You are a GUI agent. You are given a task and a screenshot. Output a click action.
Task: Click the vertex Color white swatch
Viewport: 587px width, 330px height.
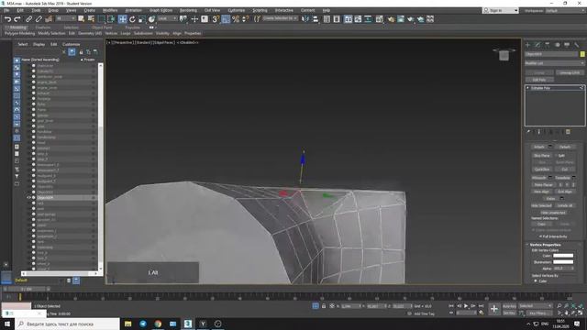click(x=563, y=256)
